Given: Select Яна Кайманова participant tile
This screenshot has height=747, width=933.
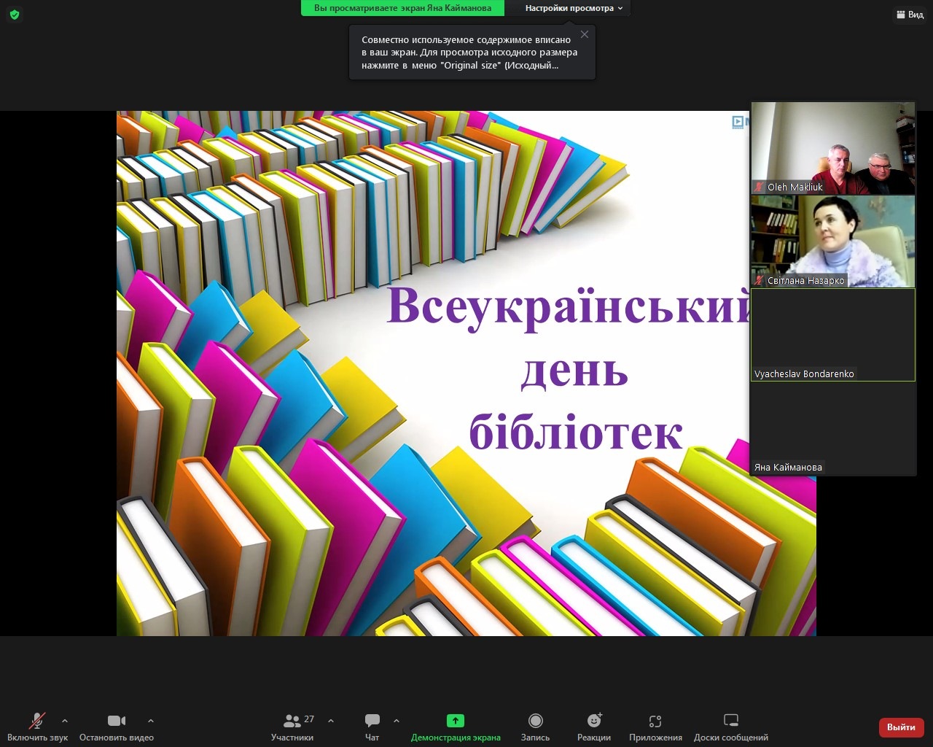Looking at the screenshot, I should pyautogui.click(x=833, y=428).
